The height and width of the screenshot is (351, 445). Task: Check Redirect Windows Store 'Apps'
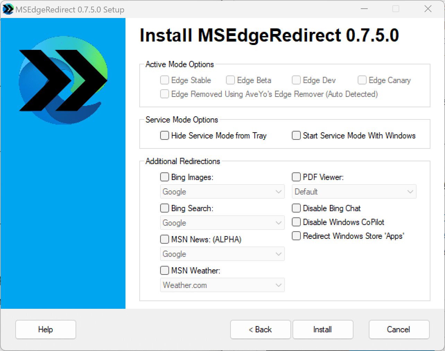296,236
